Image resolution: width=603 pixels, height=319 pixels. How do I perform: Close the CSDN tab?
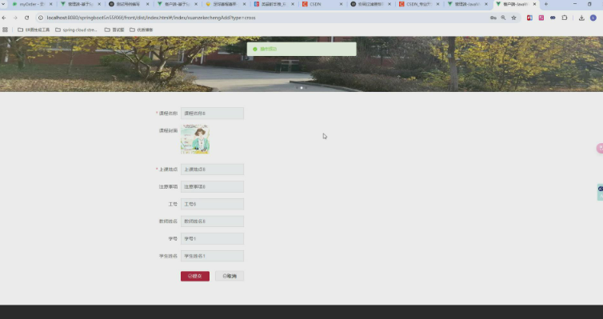[x=341, y=4]
